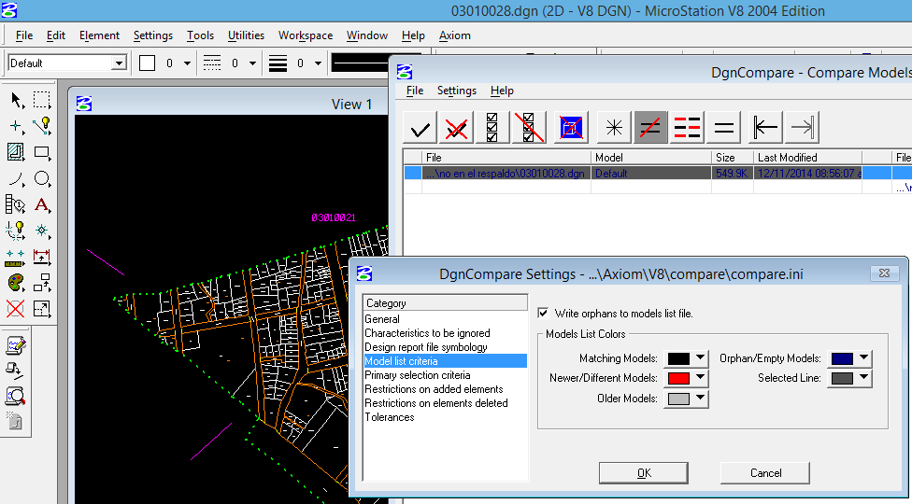Viewport: 912px width, 504px height.
Task: Open the Utilities menu
Action: 246,35
